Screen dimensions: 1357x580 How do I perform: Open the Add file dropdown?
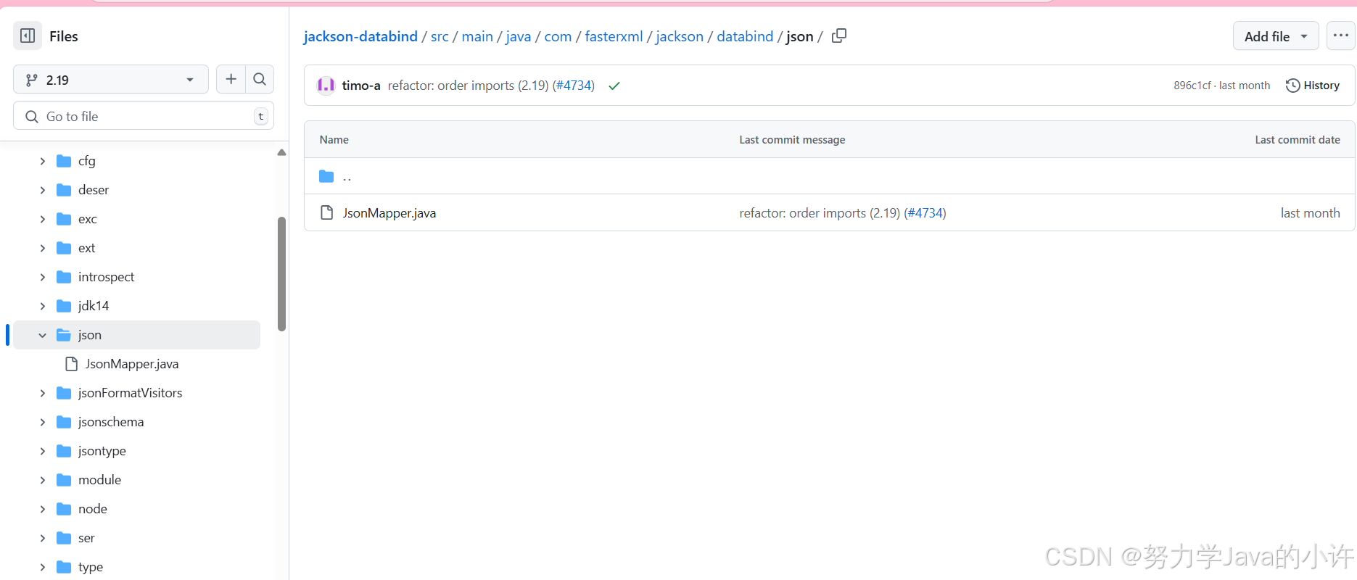point(1276,36)
